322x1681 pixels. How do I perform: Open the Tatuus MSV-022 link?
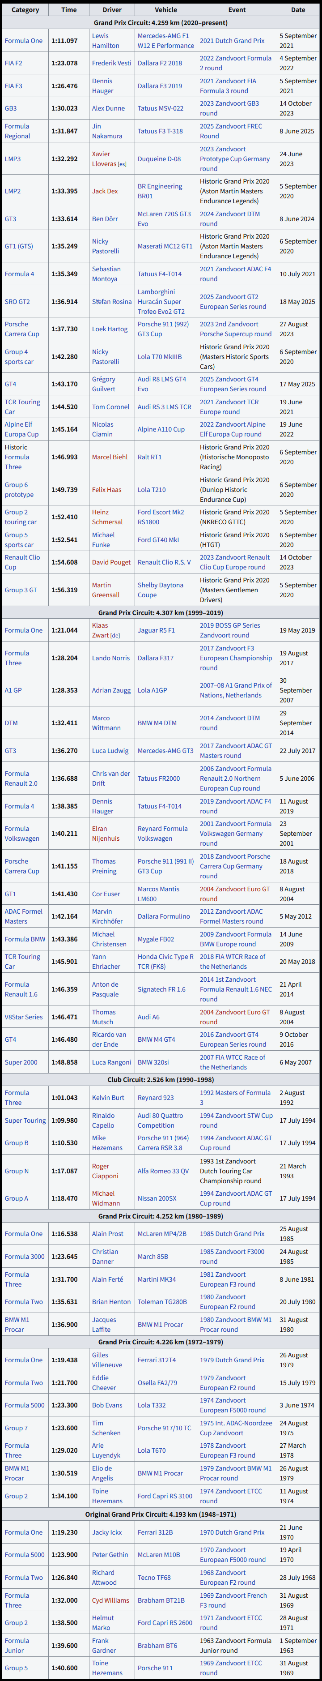click(161, 108)
